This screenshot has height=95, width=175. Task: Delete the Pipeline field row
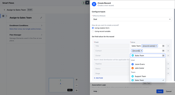coord(168,64)
